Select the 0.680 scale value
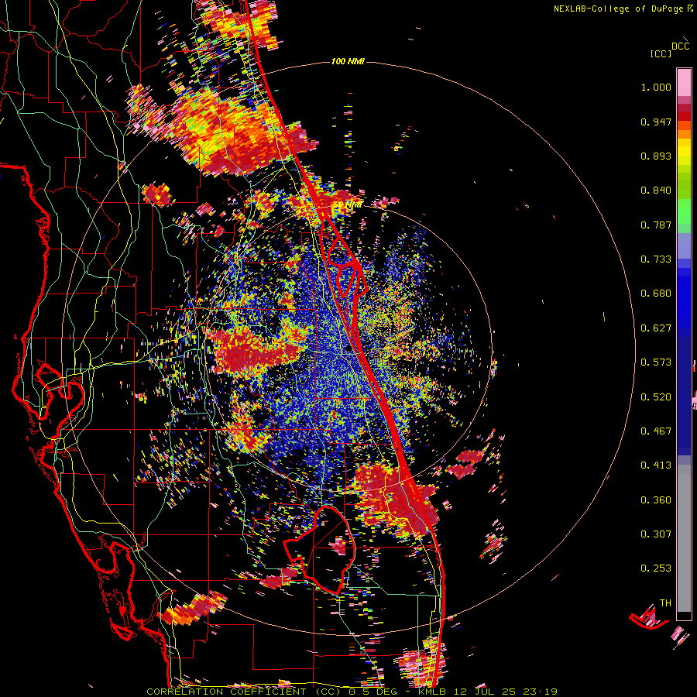 (x=656, y=294)
